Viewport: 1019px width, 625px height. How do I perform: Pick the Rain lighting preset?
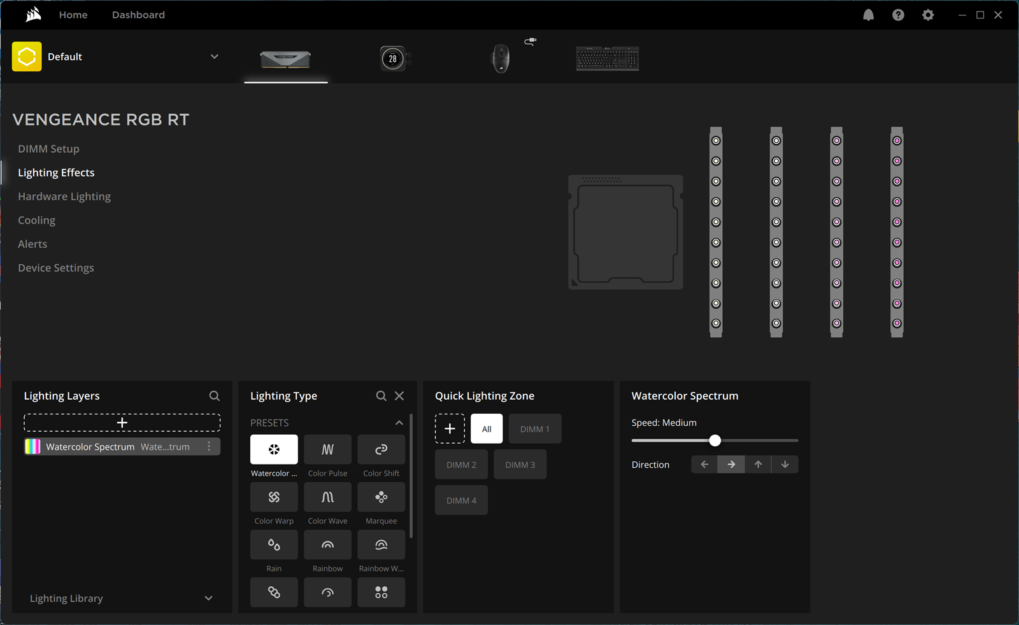(274, 545)
